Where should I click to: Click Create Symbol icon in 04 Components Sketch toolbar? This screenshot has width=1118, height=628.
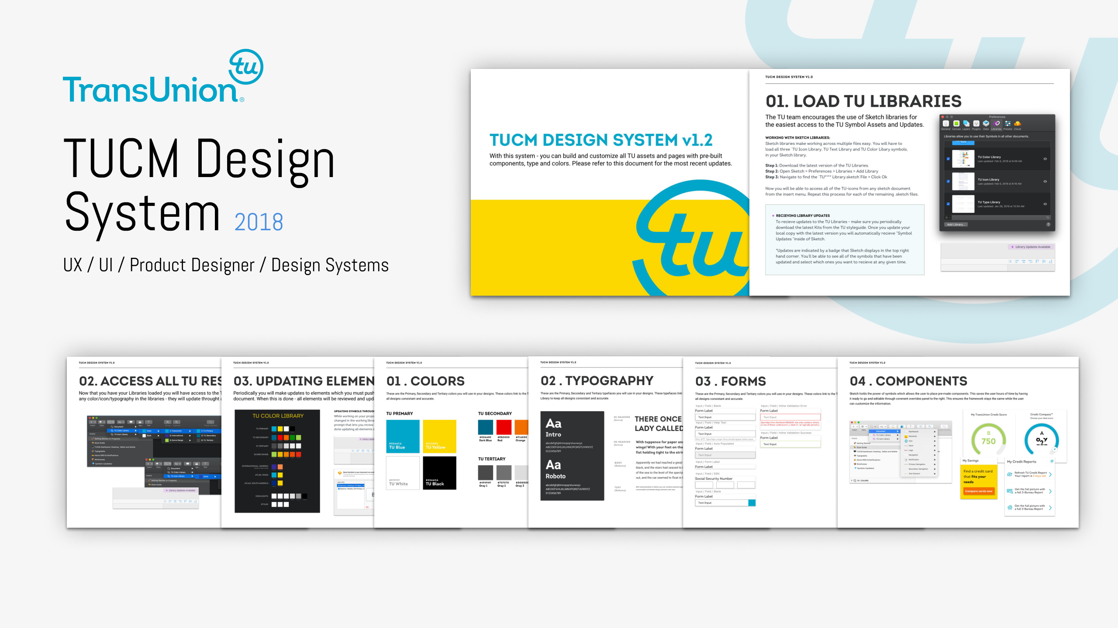944,427
